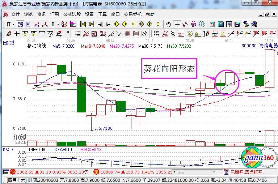Select the Gann fan lines tool

coord(86,34)
